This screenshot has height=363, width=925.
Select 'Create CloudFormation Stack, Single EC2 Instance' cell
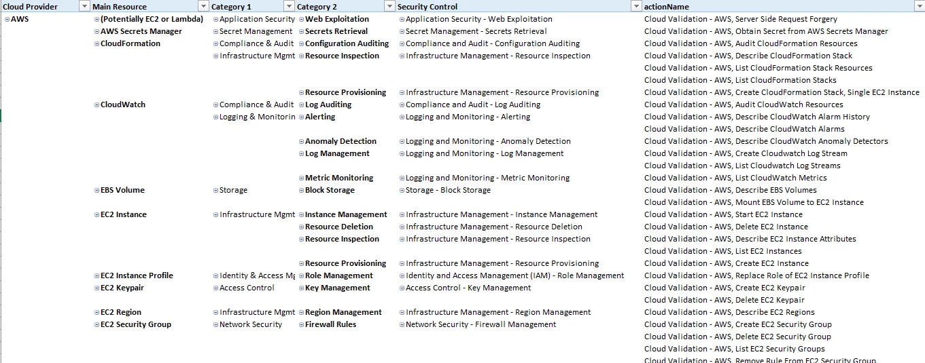pyautogui.click(x=782, y=92)
